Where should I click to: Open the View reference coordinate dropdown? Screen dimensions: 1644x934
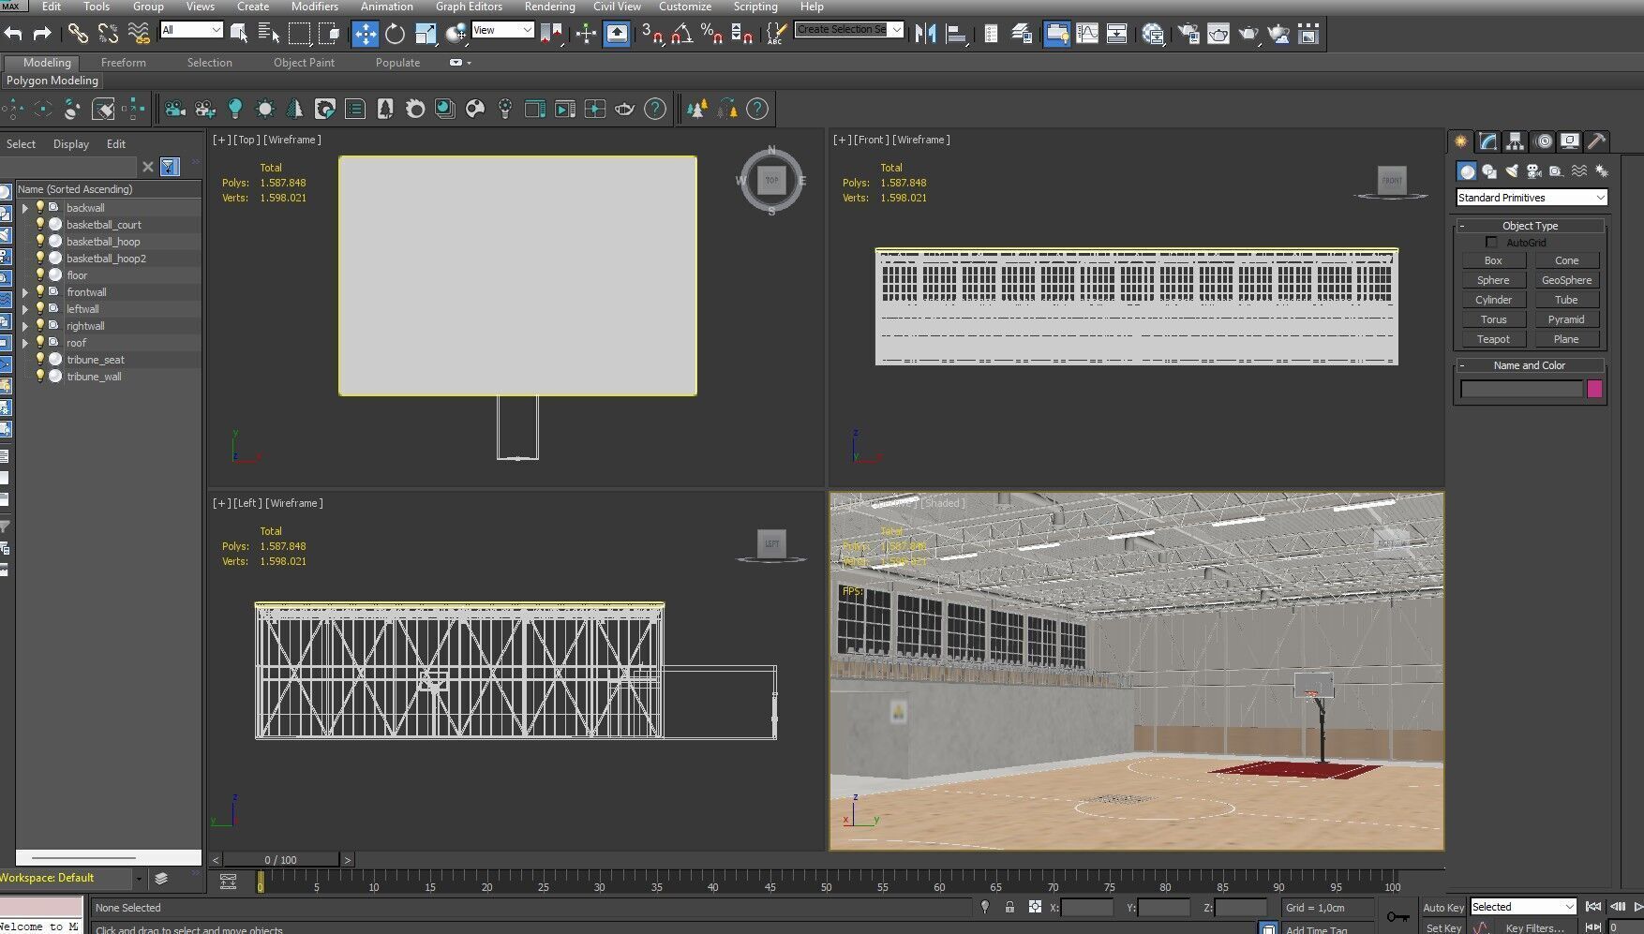point(502,30)
